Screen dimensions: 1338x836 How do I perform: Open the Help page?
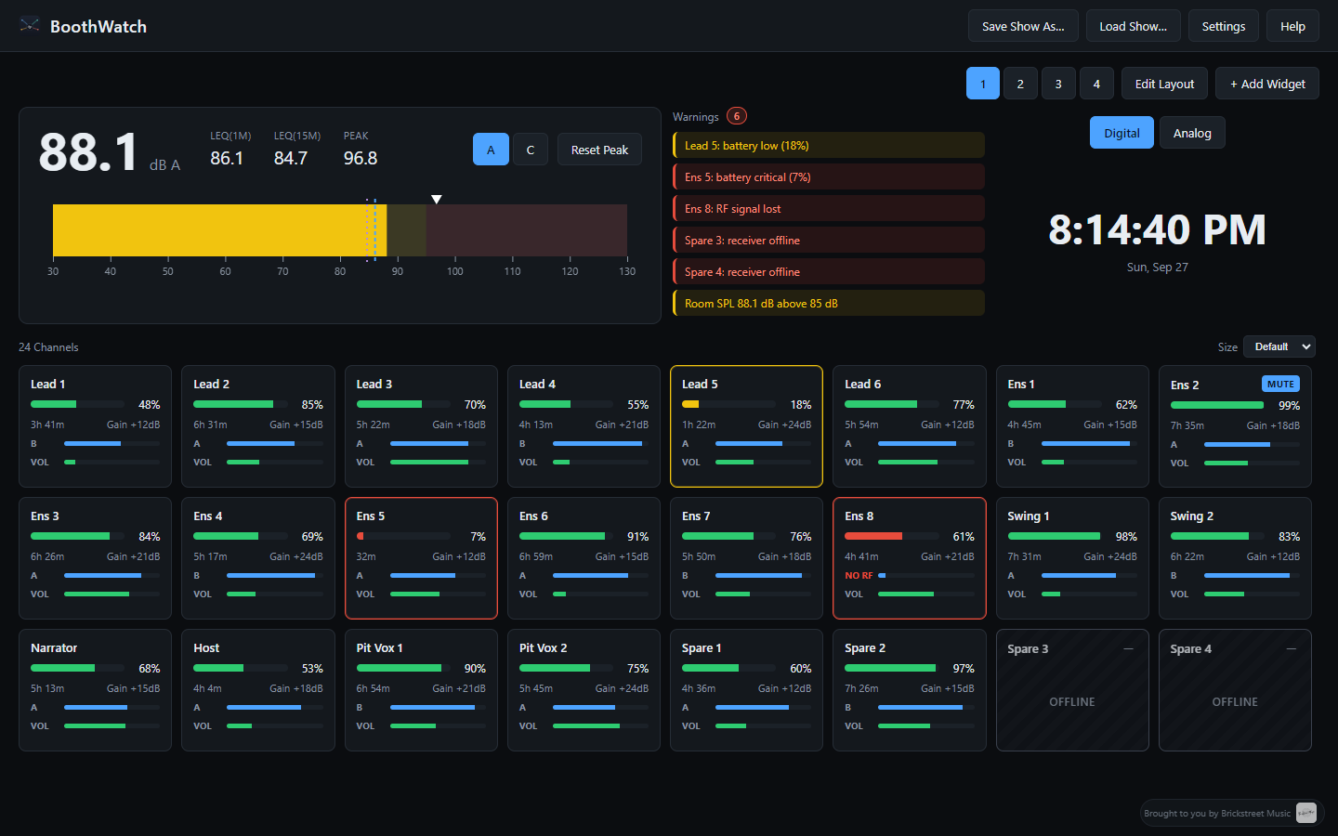[x=1292, y=26]
